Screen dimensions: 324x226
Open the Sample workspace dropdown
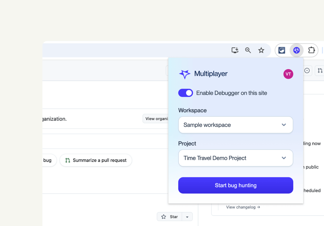(x=235, y=125)
